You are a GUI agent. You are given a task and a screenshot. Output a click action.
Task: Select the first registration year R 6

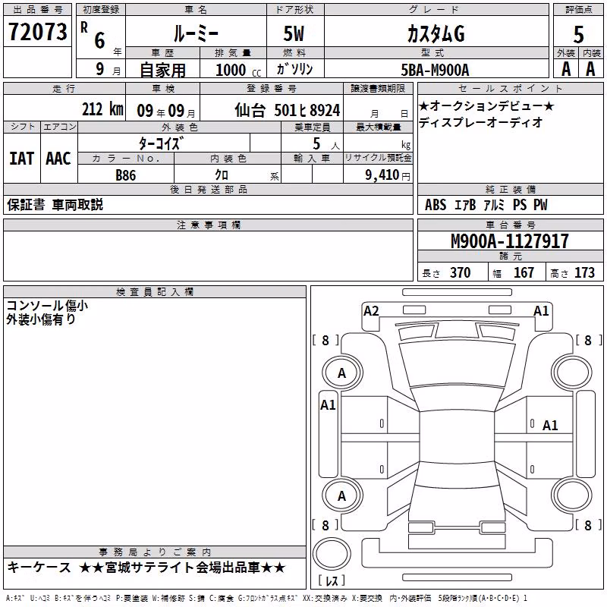point(93,36)
